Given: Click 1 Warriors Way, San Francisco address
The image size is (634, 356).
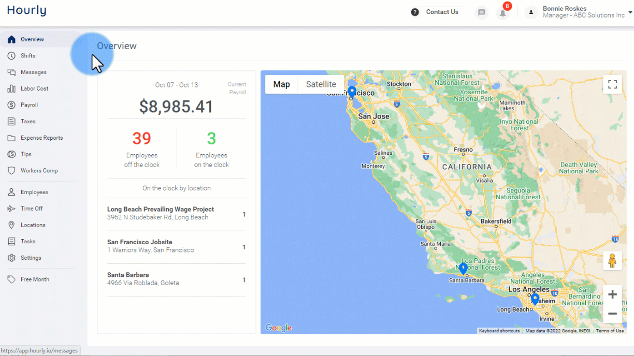Looking at the screenshot, I should click(151, 250).
